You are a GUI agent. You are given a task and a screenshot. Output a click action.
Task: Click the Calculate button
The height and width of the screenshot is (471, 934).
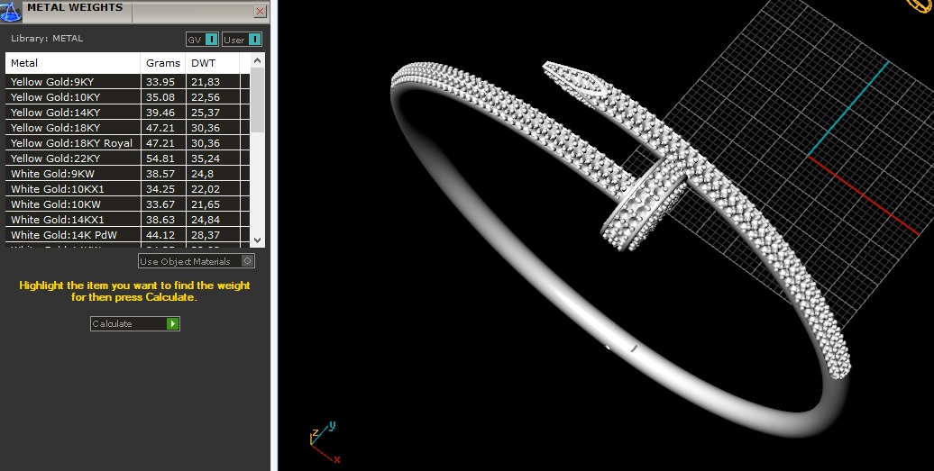[x=134, y=323]
